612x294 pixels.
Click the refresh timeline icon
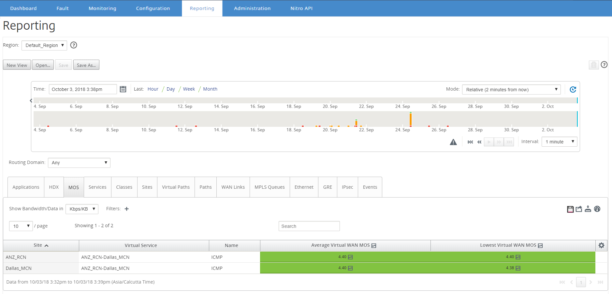point(573,89)
